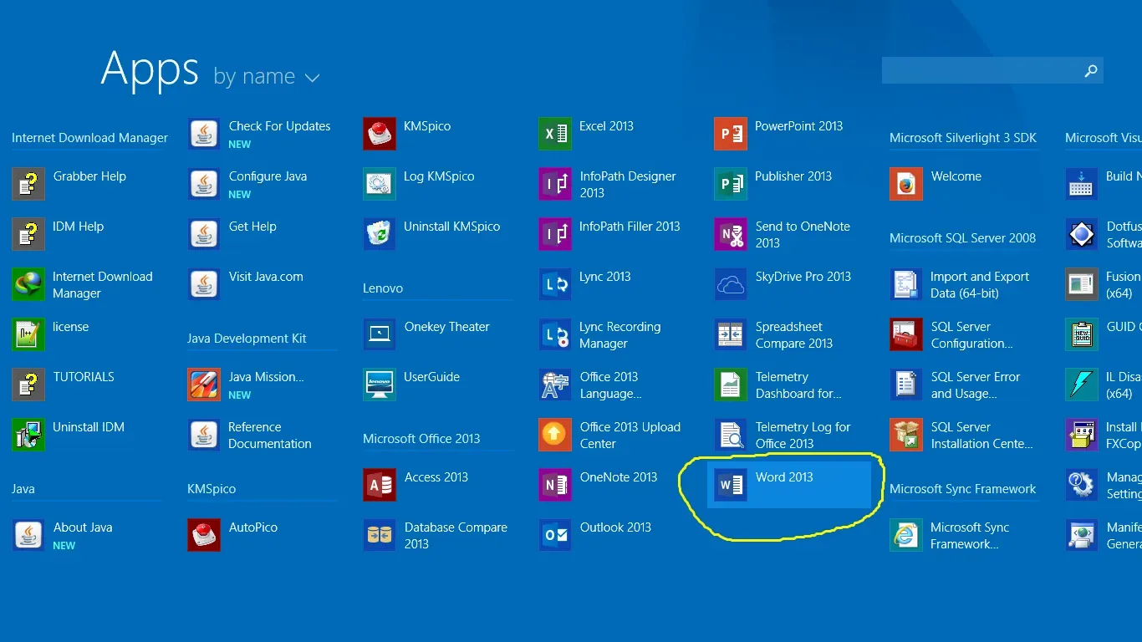Select the Microsoft Office 2013 group header
1142x642 pixels.
[x=421, y=439]
